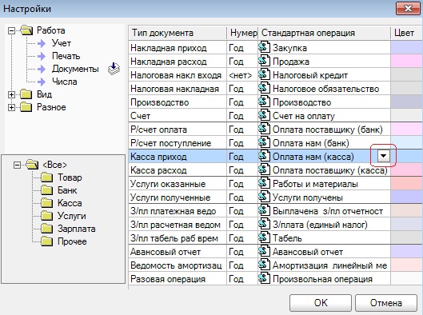This screenshot has height=315, width=423.
Task: Click operation icon next to Налоговый кредит
Action: (x=264, y=74)
